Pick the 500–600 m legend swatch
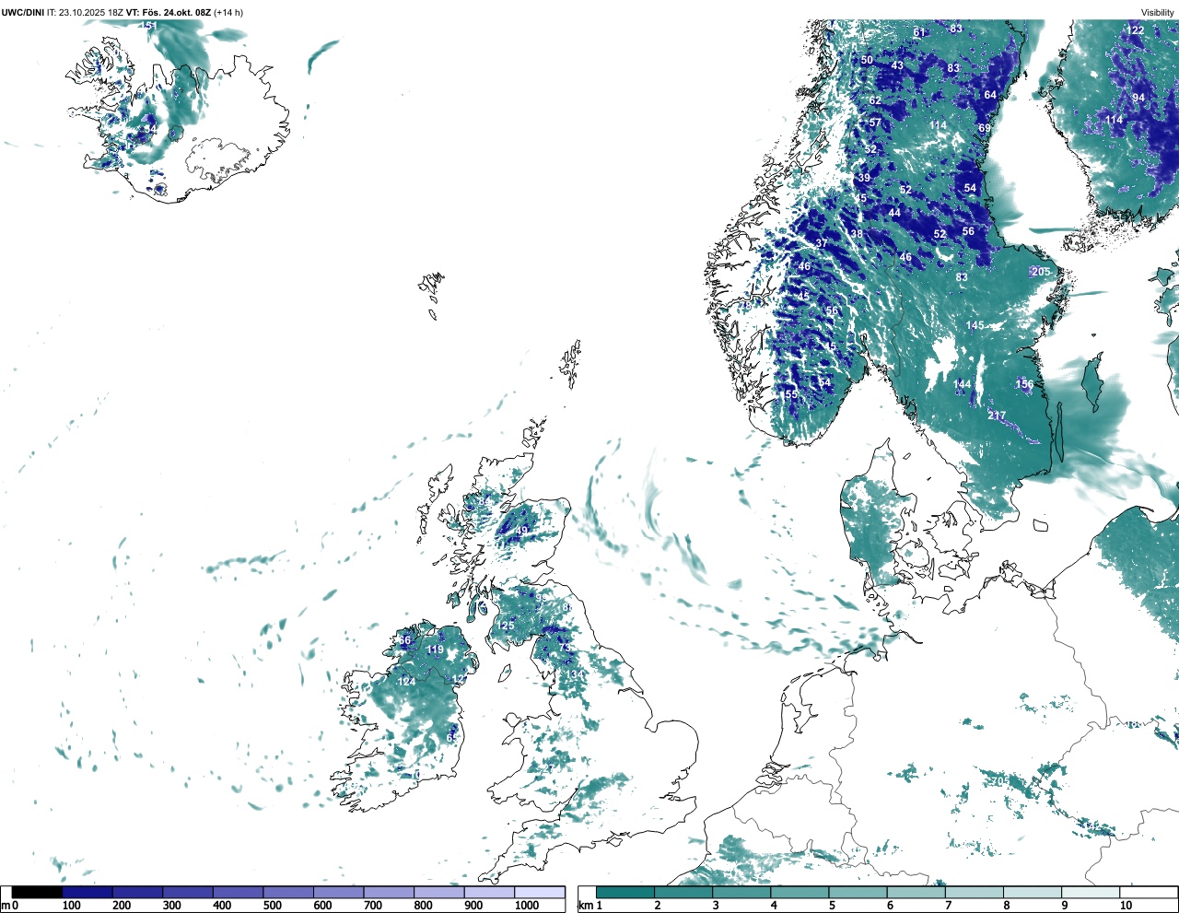Screen dimensions: 1179x913 [288, 892]
